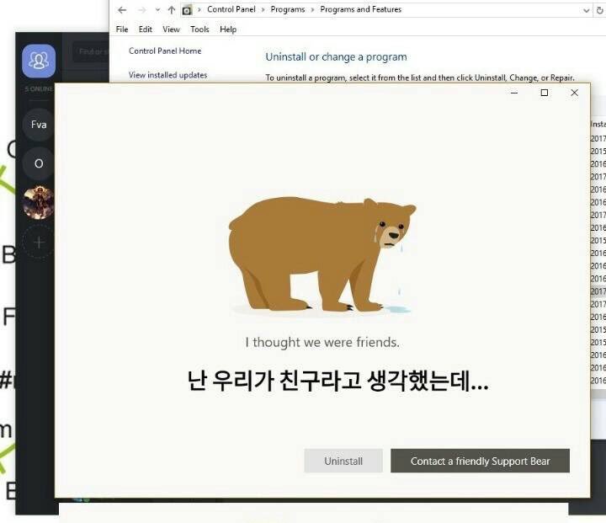Screen dimensions: 606x523
Task: Click the add server plus icon
Action: tap(39, 242)
